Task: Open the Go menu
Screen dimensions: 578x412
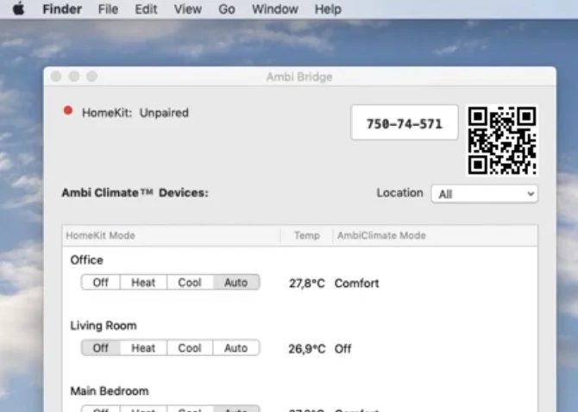Action: coord(227,9)
